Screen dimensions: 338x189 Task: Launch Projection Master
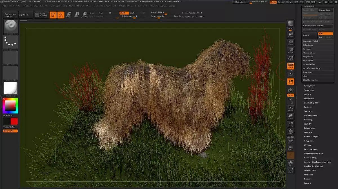10,15
